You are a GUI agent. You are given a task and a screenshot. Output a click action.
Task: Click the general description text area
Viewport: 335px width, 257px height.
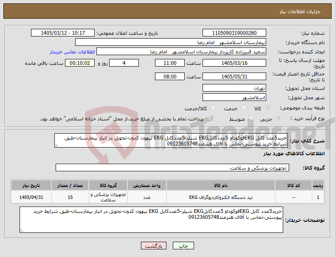[x=171, y=140]
